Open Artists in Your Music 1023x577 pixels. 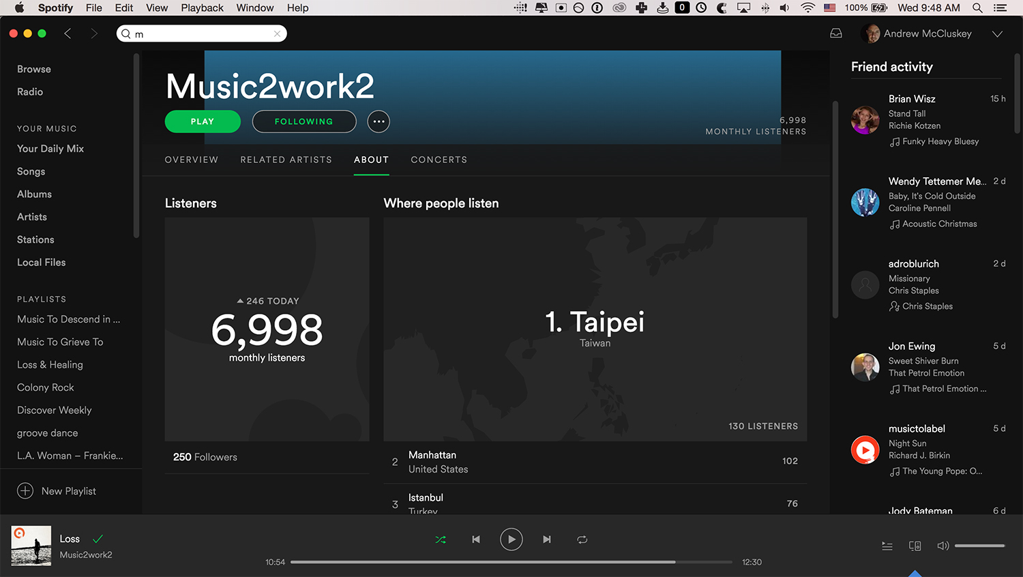(32, 217)
